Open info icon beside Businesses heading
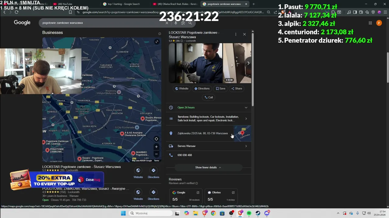The width and height of the screenshot is (389, 218). pos(160,34)
